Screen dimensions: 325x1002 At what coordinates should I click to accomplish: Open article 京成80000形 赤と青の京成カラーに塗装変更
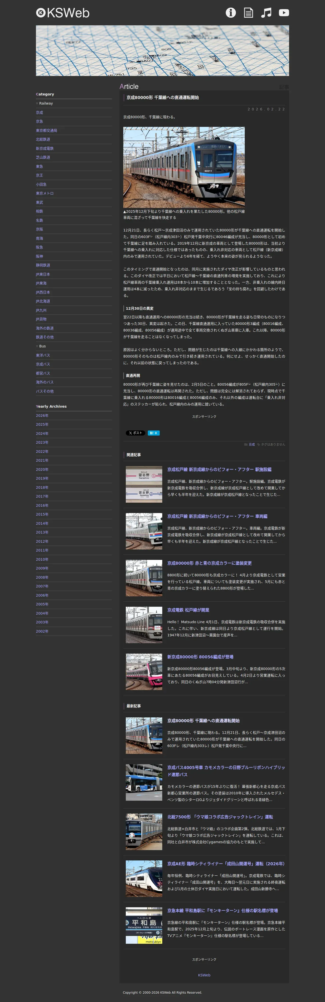point(210,563)
